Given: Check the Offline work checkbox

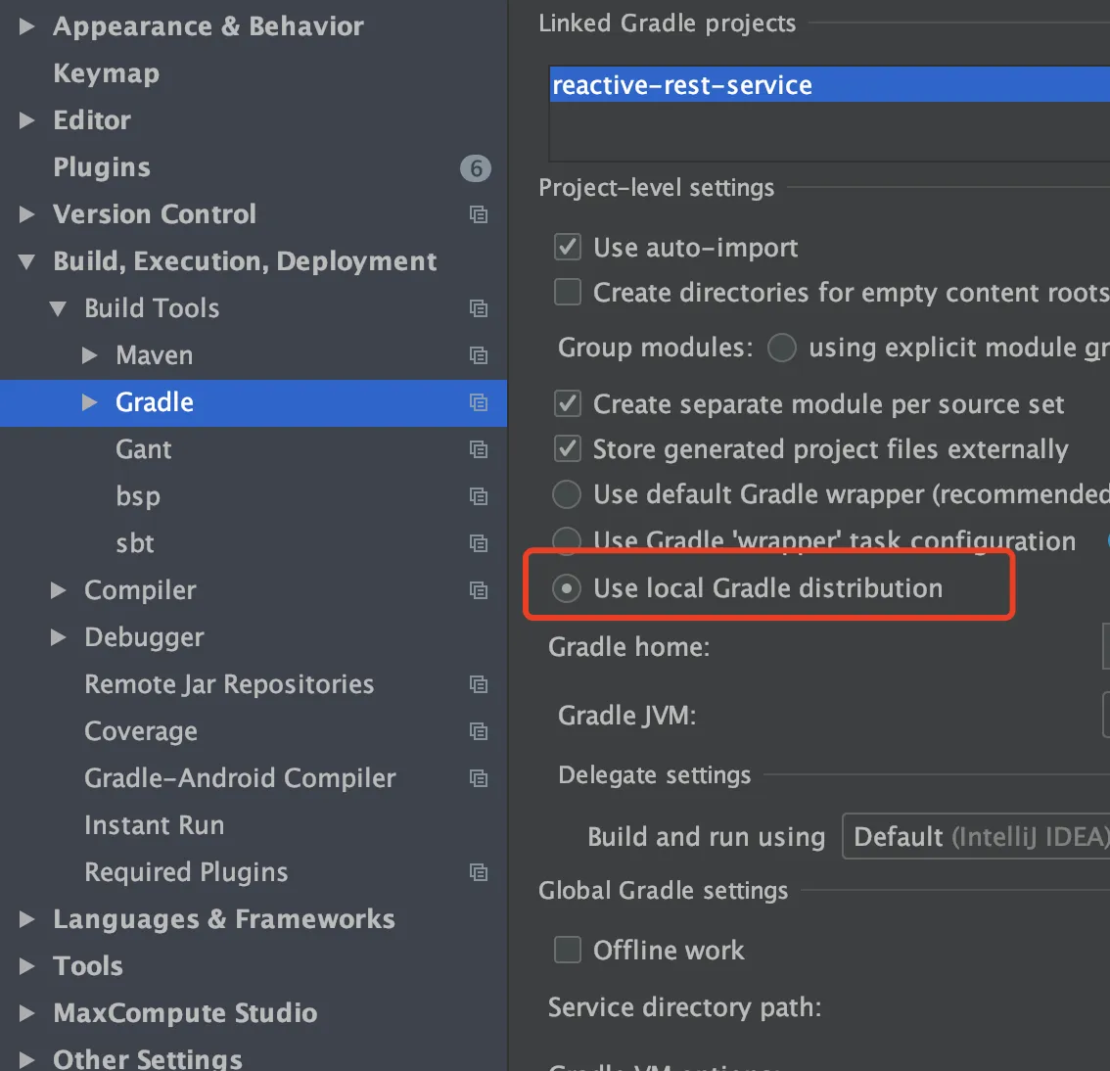Looking at the screenshot, I should (568, 950).
